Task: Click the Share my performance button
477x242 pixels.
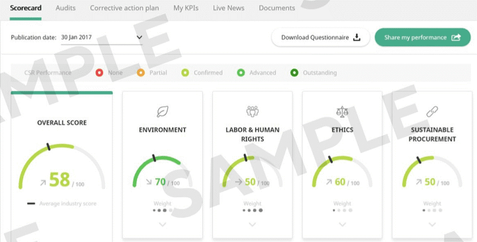Action: click(422, 38)
